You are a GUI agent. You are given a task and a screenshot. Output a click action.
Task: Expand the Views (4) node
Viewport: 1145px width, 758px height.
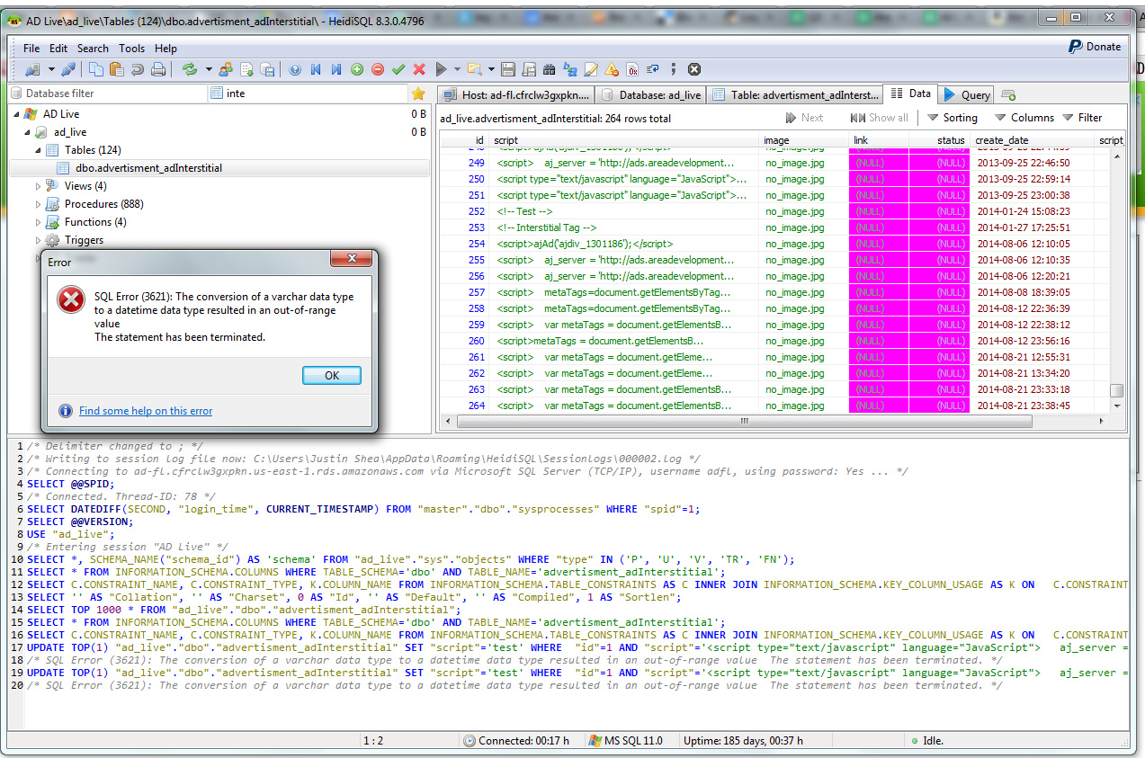tap(38, 186)
